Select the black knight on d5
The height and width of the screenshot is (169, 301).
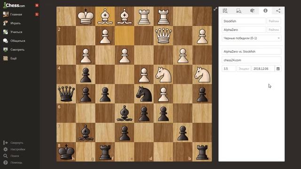pos(144,94)
